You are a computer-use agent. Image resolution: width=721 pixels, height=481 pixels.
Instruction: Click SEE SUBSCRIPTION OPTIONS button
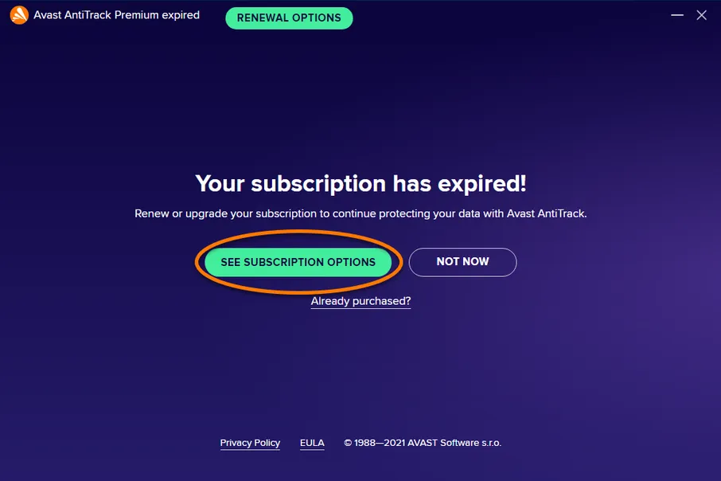(298, 262)
